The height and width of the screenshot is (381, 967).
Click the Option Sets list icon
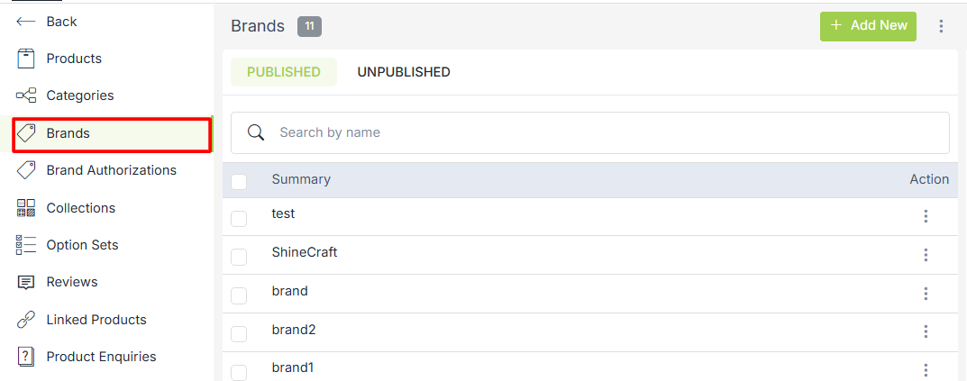coord(26,245)
